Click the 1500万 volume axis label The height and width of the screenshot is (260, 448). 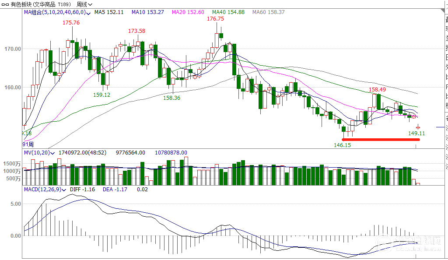[12, 164]
